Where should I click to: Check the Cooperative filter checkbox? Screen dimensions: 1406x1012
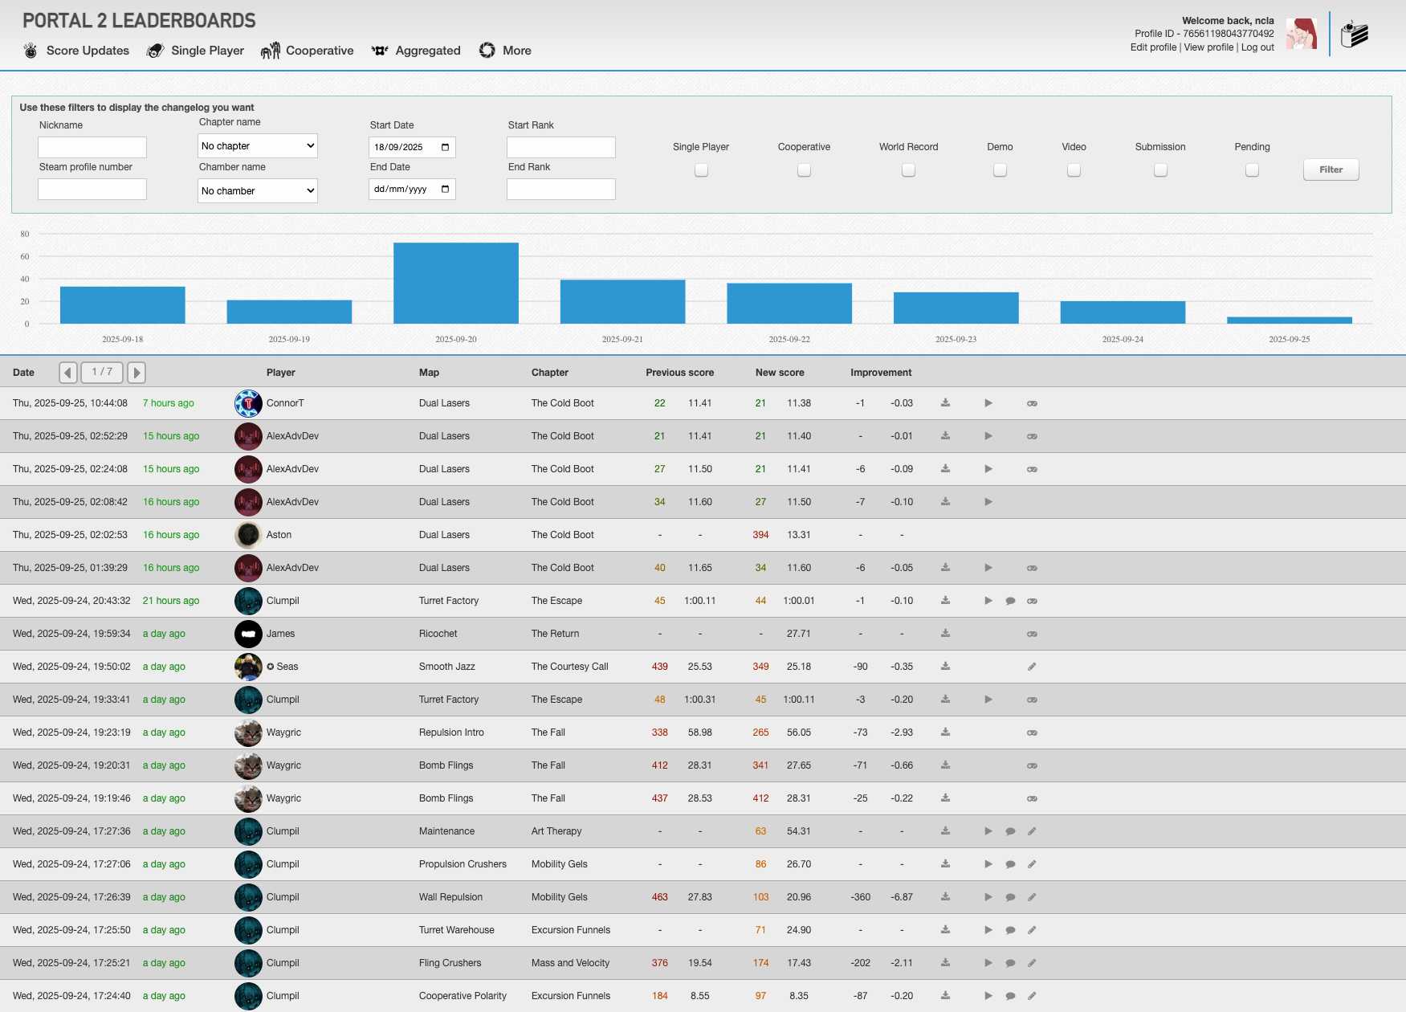pyautogui.click(x=803, y=169)
